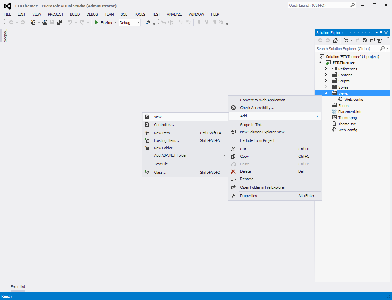Click the Class icon in the Add submenu
Screen dimensions: 392x300
pyautogui.click(x=147, y=172)
